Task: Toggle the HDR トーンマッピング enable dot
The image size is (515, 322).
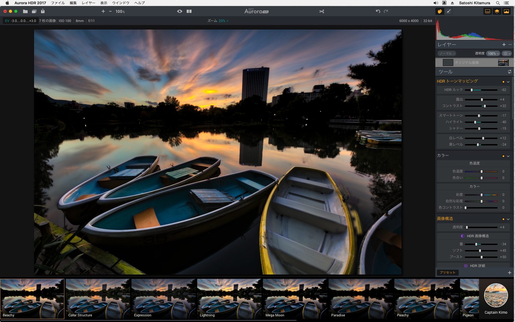Action: click(503, 82)
